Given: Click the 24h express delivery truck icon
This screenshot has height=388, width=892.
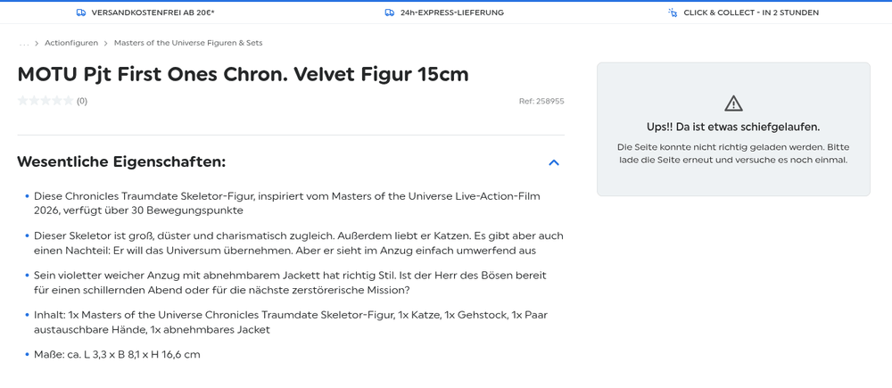Looking at the screenshot, I should tap(390, 12).
